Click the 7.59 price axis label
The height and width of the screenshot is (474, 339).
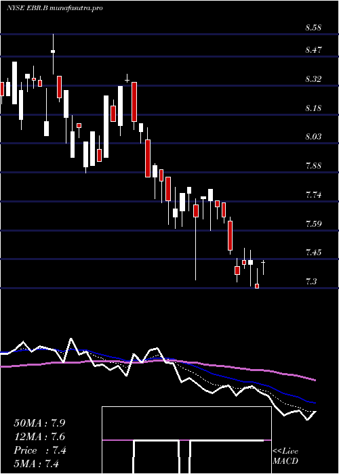tap(313, 223)
